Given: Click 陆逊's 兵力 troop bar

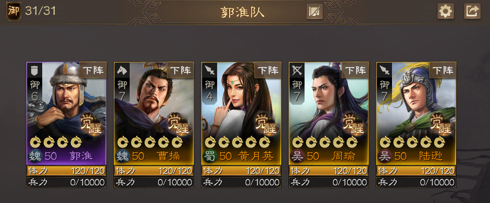Looking at the screenshot, I should tap(416, 182).
